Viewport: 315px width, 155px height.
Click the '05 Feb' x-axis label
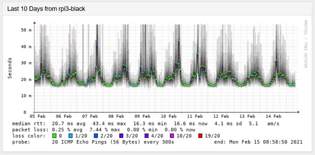pos(37,116)
